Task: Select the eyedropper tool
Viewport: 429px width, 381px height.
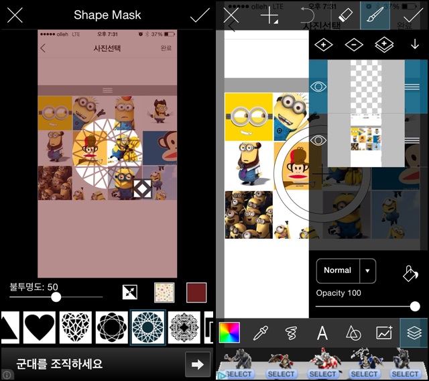Action: click(x=260, y=333)
